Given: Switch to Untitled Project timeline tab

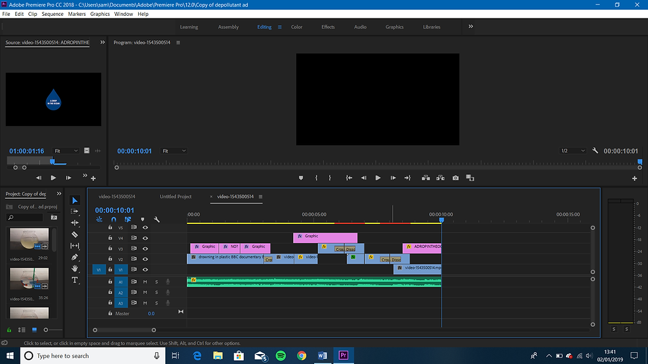Looking at the screenshot, I should (176, 196).
